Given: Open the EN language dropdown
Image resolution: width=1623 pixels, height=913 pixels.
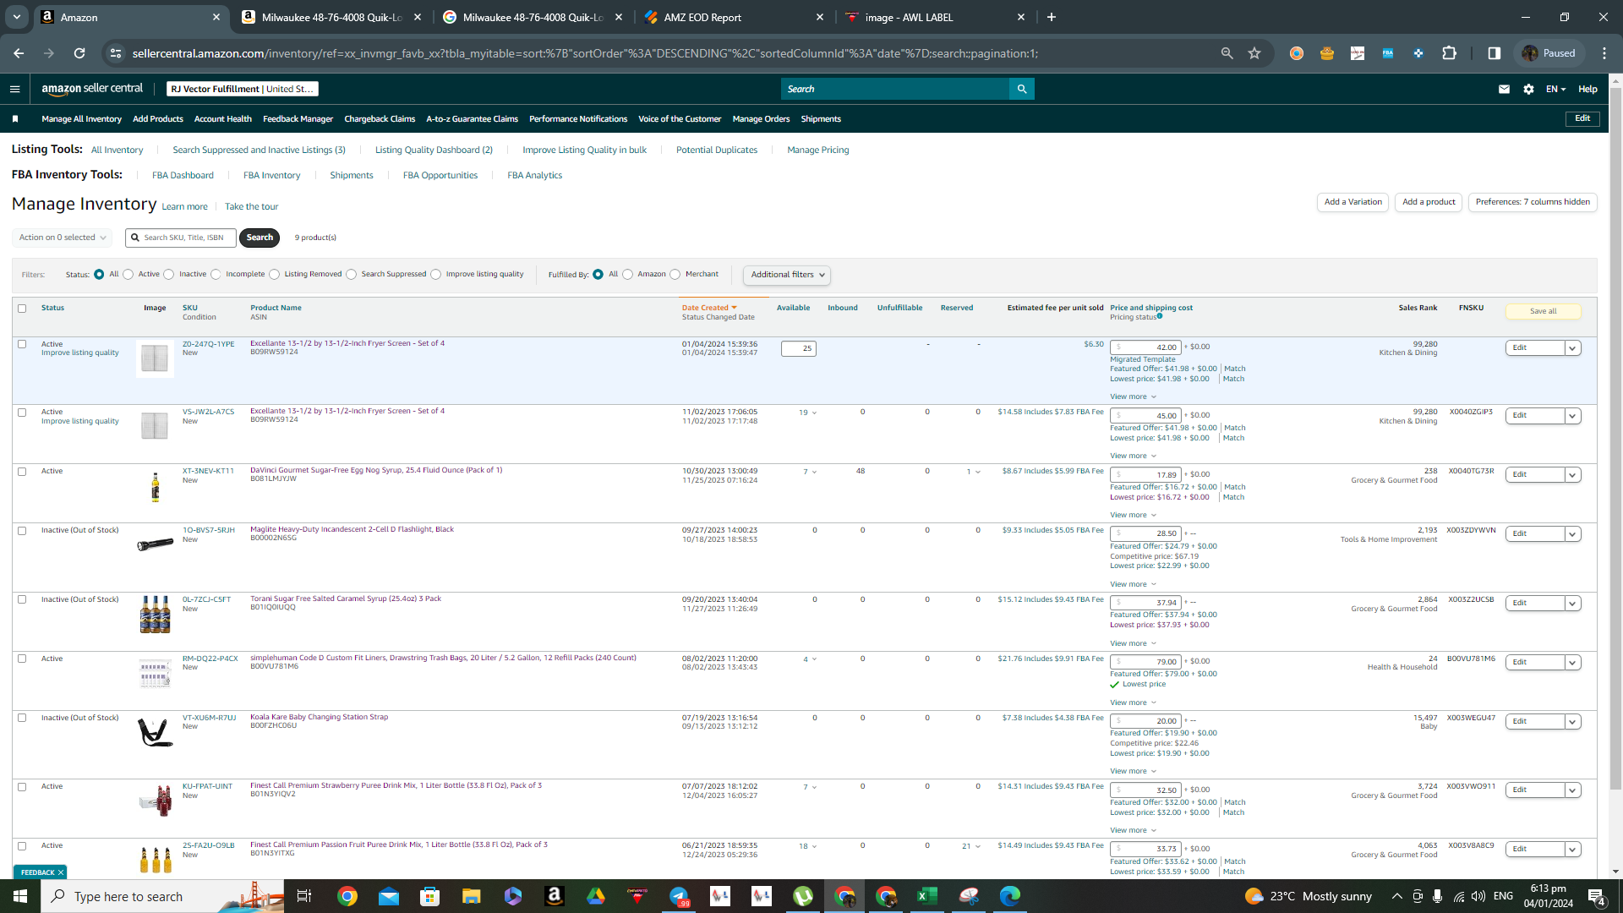Looking at the screenshot, I should 1555,89.
